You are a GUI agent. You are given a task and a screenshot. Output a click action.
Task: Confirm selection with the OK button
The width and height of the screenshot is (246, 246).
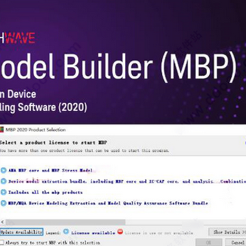pyautogui.click(x=208, y=243)
